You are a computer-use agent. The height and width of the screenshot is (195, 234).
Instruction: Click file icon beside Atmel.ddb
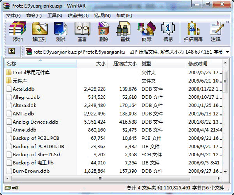click(x=9, y=130)
